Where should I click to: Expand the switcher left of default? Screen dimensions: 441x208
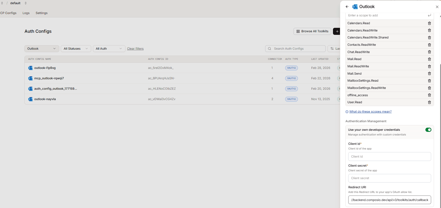tap(2, 3)
